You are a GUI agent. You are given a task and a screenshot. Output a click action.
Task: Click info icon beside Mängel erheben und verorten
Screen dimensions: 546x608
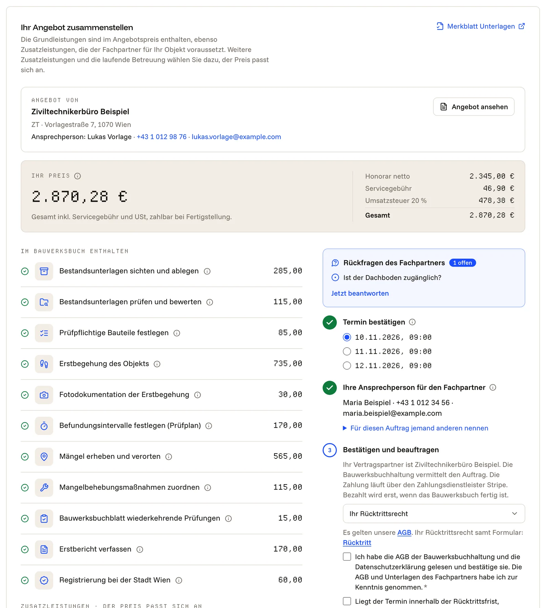(169, 457)
